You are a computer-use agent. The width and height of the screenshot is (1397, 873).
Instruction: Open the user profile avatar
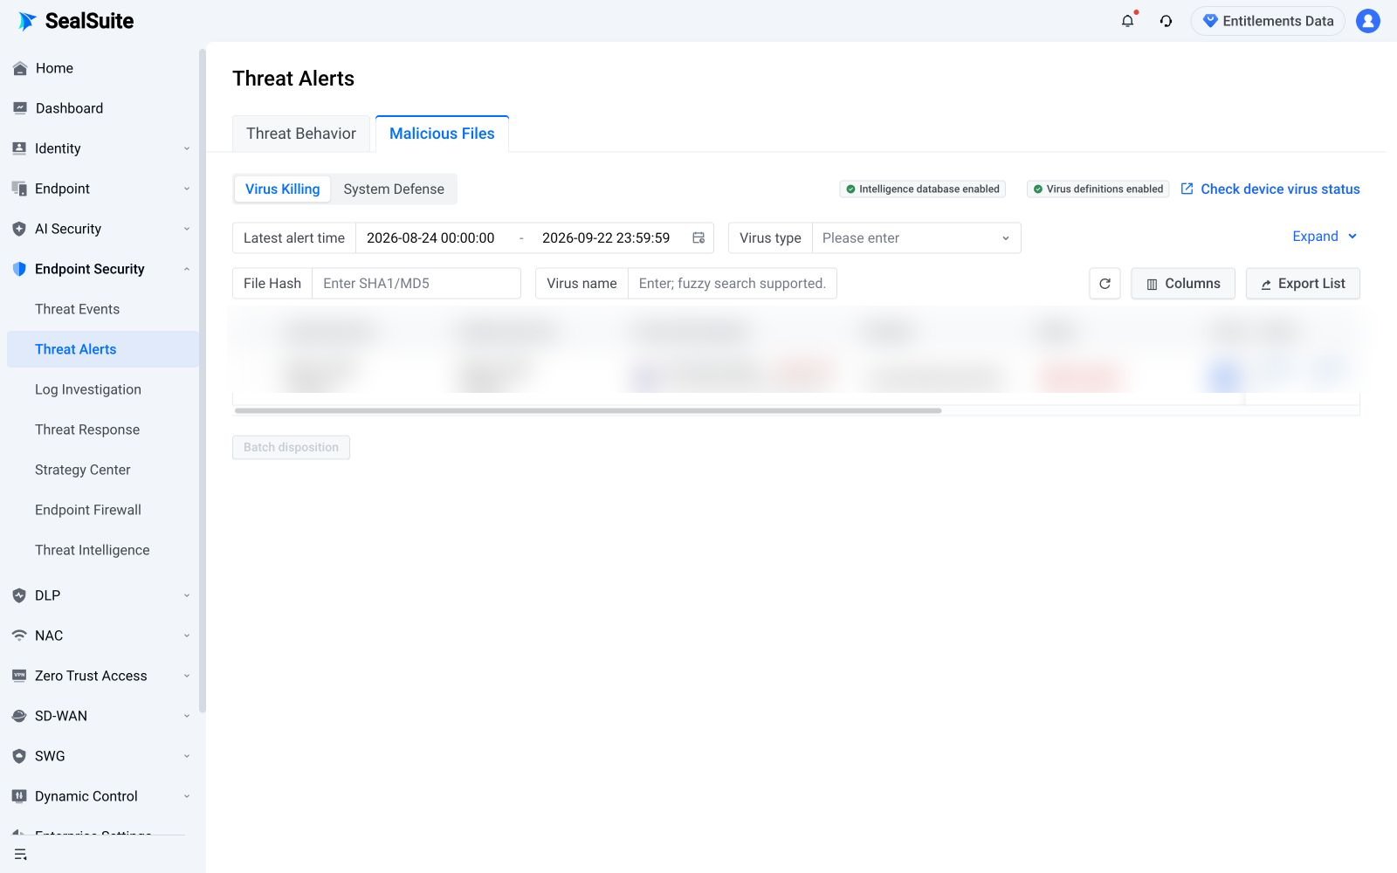click(x=1367, y=21)
